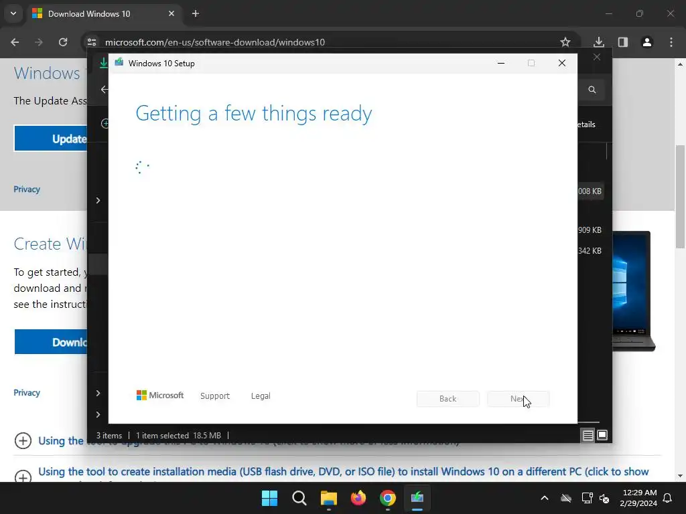The width and height of the screenshot is (686, 514).
Task: Click '1 item selected 18.5 MB' status text
Action: tap(178, 435)
